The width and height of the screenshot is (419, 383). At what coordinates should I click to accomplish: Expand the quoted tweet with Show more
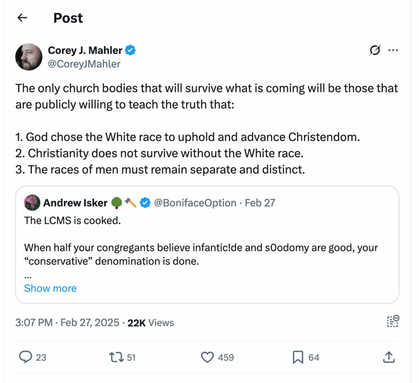[50, 288]
